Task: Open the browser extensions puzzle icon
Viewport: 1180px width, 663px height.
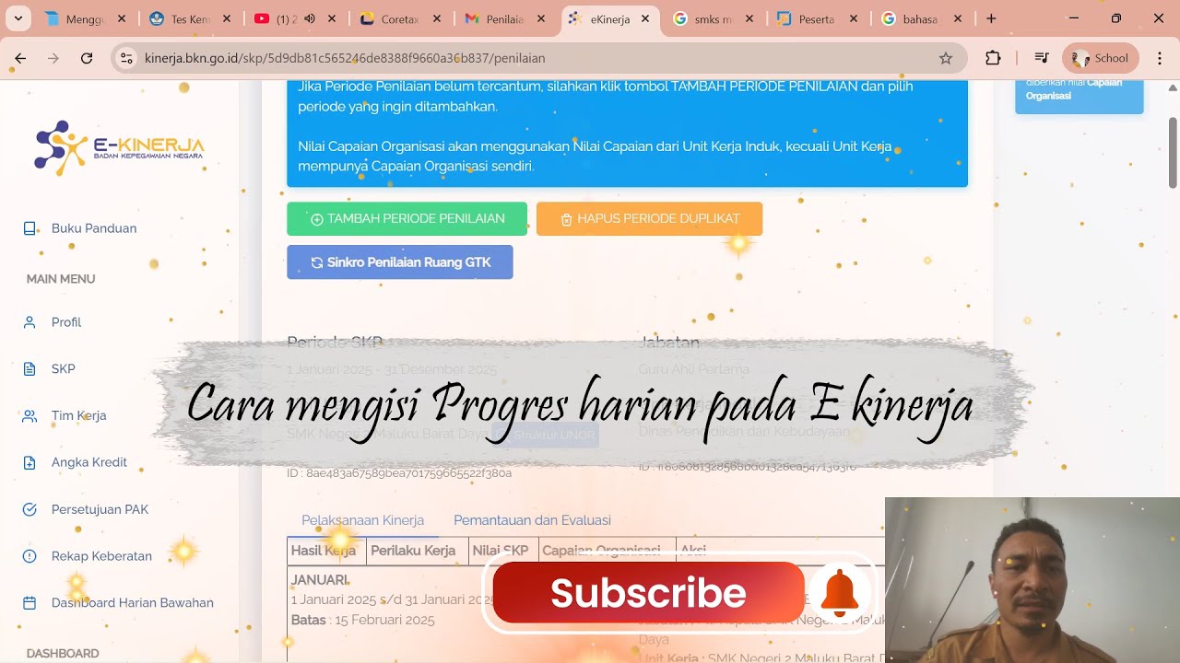Action: (x=993, y=58)
